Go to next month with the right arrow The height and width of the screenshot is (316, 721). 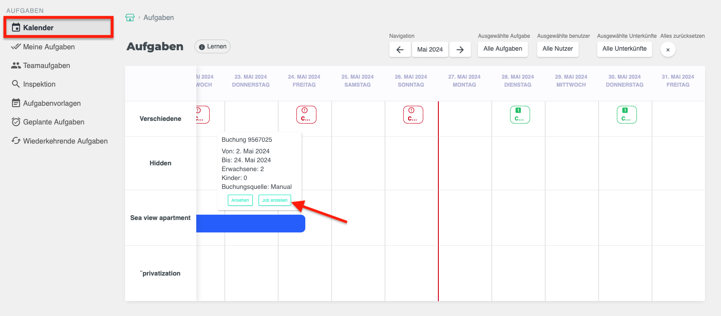point(460,49)
